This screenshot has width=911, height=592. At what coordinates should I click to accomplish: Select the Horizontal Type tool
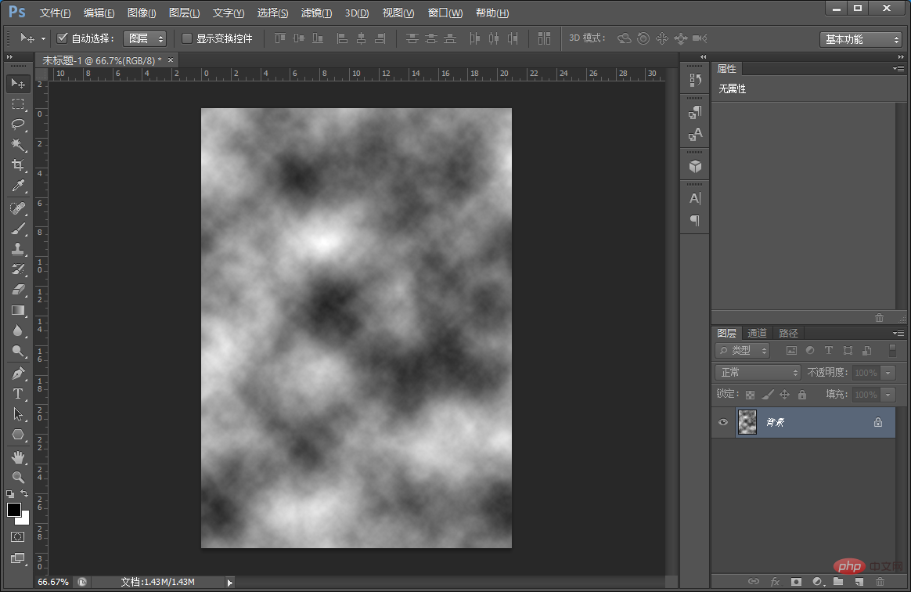coord(18,394)
